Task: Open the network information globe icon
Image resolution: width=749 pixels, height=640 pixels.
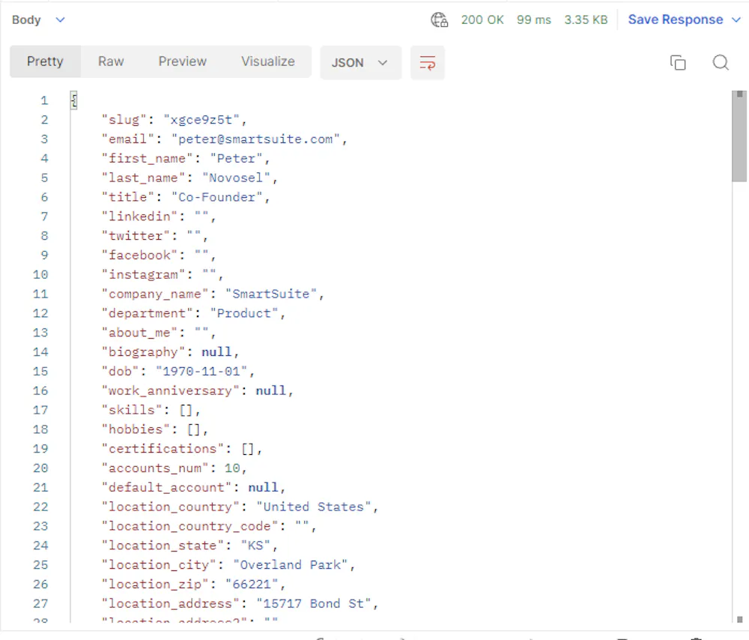Action: point(439,20)
